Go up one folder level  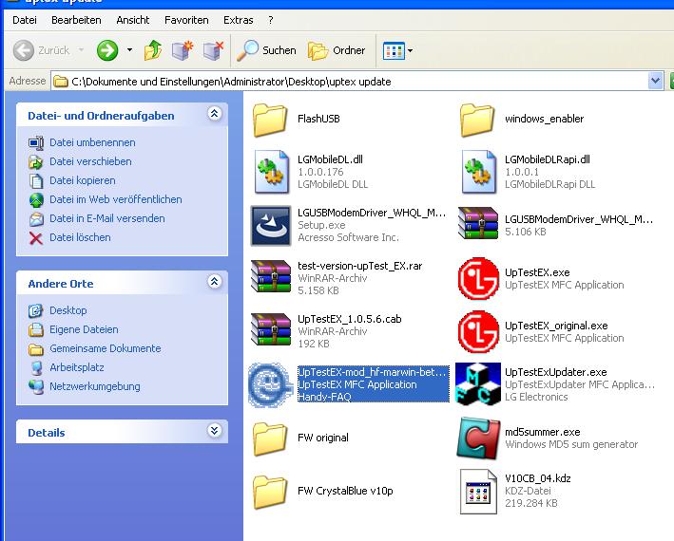click(153, 50)
